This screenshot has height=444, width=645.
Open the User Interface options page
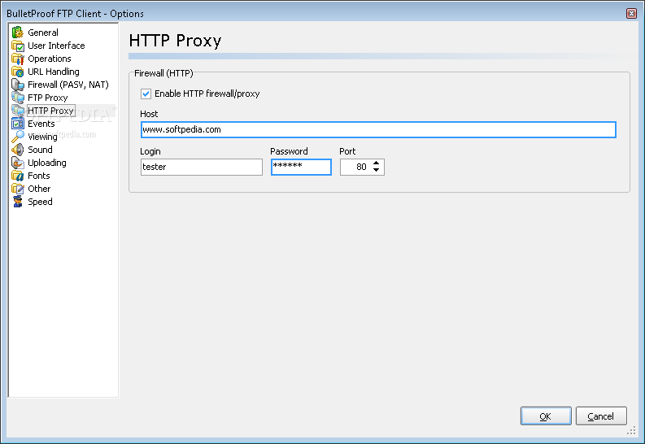pyautogui.click(x=56, y=46)
